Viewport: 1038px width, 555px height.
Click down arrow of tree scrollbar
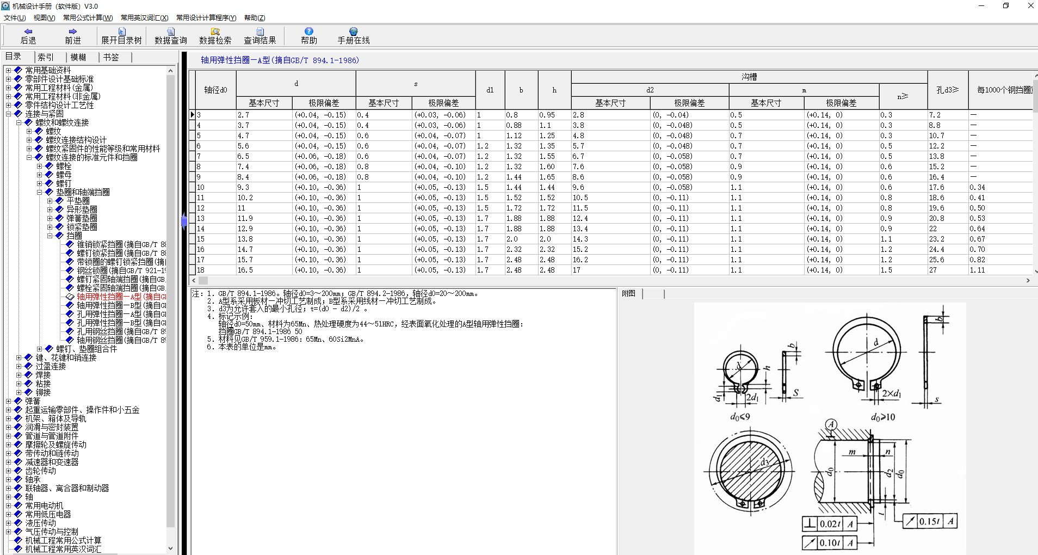pyautogui.click(x=170, y=548)
